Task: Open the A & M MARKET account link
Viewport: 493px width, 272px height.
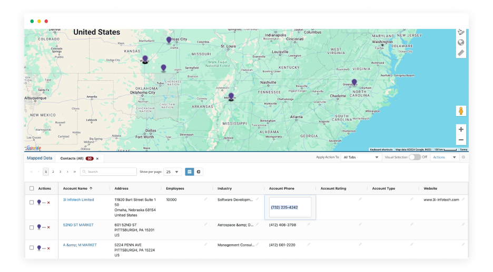Action: click(80, 245)
